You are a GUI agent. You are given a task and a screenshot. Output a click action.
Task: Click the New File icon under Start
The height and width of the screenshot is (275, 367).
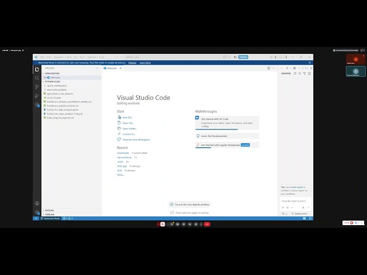click(119, 117)
